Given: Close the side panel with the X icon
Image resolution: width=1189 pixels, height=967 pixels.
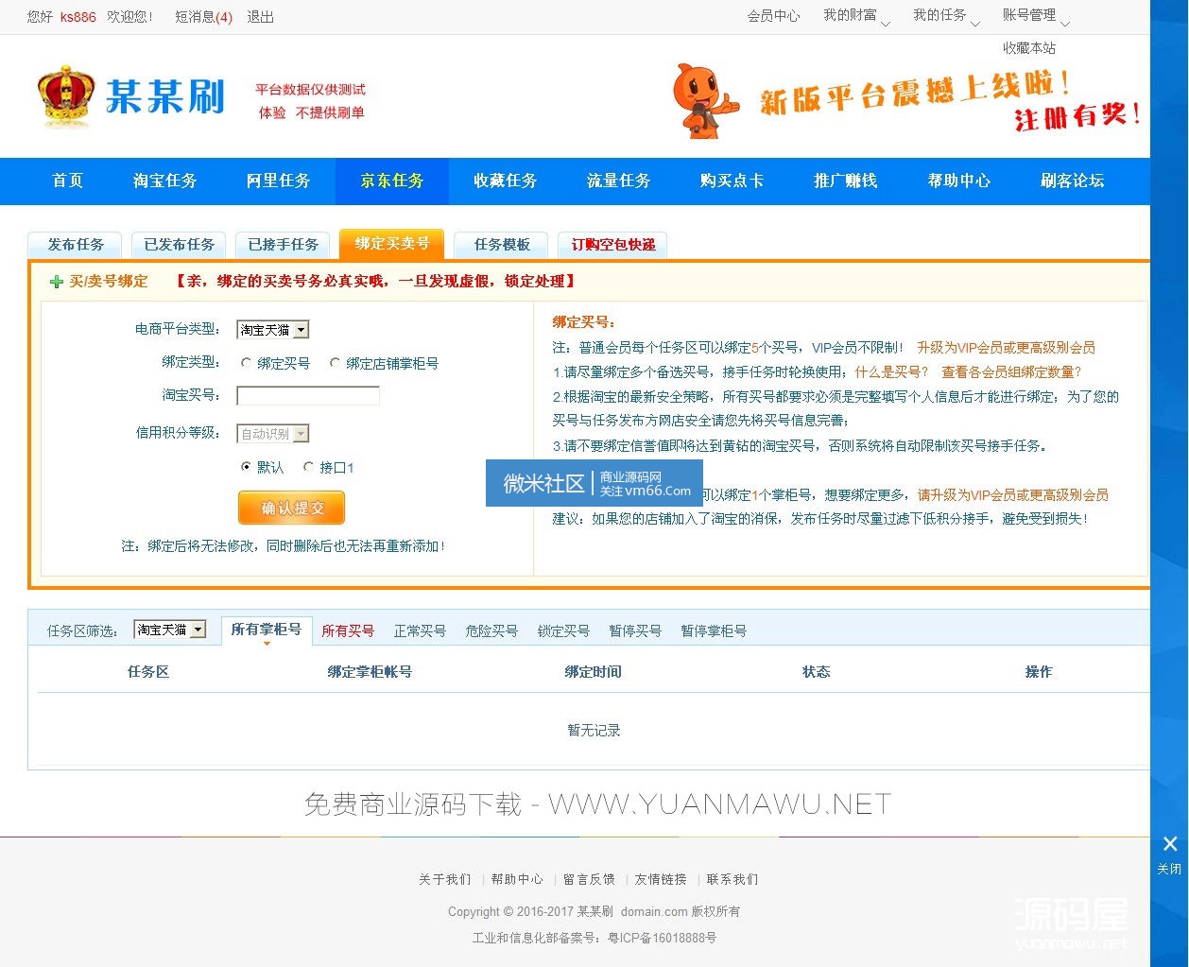Looking at the screenshot, I should pos(1170,843).
